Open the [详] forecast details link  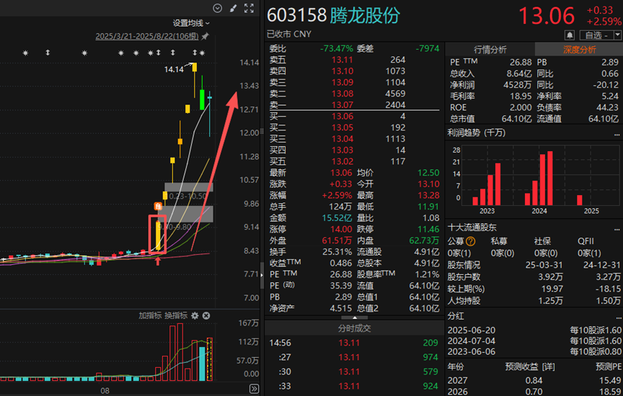coord(548,366)
